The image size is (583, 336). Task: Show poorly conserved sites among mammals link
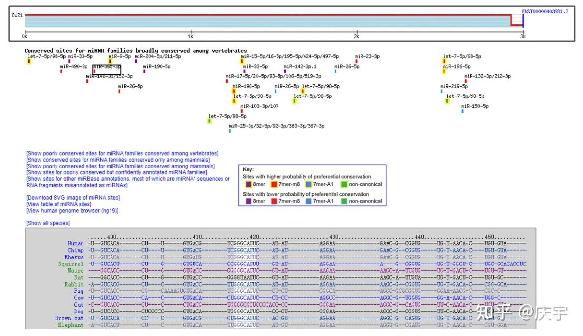coord(120,166)
